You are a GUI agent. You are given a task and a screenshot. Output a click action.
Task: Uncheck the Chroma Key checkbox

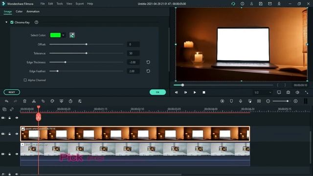12,22
